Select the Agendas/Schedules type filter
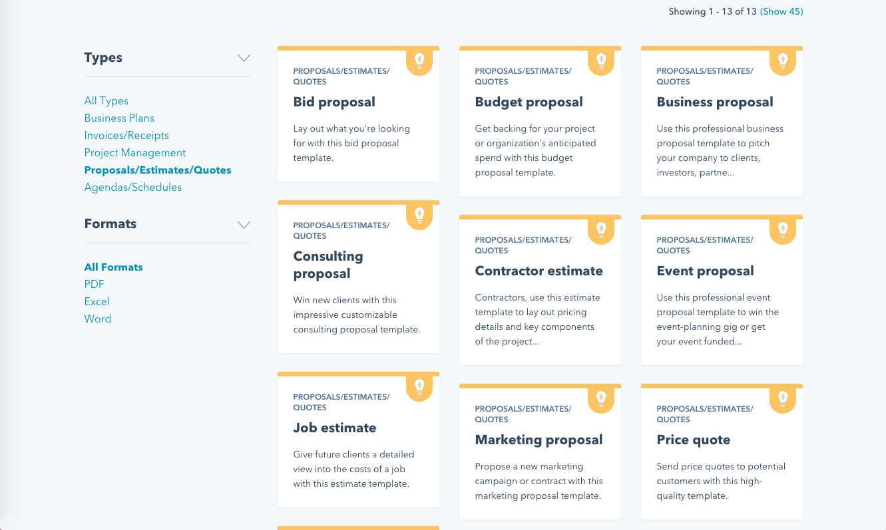Viewport: 886px width, 530px height. [133, 187]
